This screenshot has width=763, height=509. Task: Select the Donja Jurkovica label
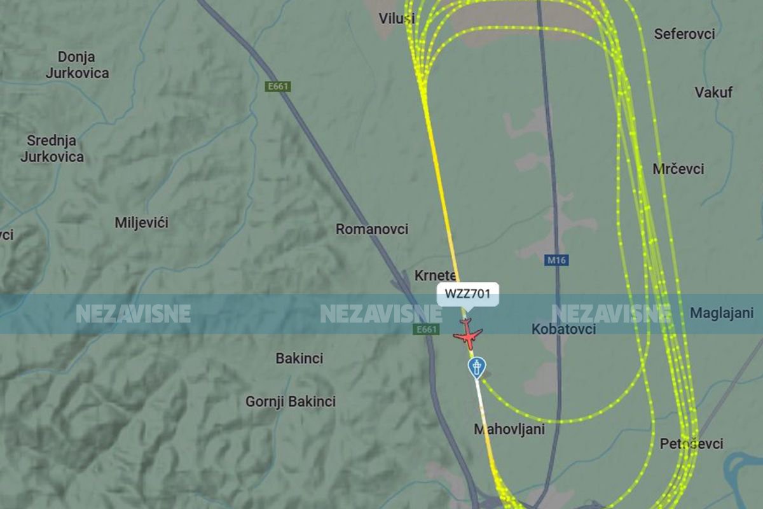coord(77,65)
